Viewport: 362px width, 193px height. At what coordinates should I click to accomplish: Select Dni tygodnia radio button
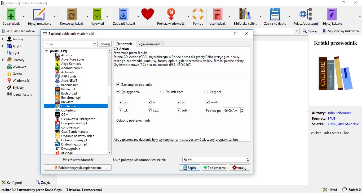(x=118, y=92)
